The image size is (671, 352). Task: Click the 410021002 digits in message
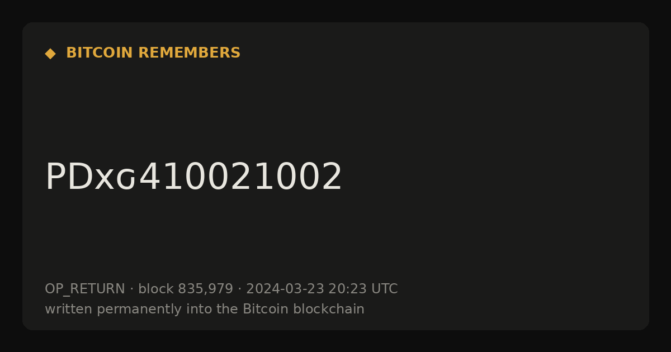click(240, 177)
